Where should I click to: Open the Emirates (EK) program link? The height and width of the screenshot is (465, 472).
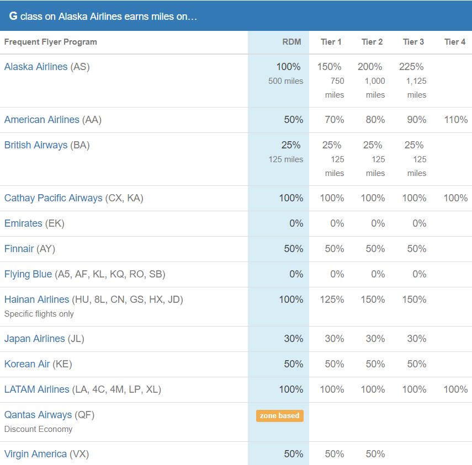(x=23, y=223)
